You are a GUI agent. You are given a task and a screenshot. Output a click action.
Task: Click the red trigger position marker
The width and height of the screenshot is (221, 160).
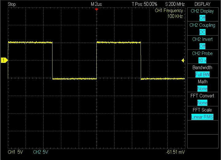pos(96,10)
